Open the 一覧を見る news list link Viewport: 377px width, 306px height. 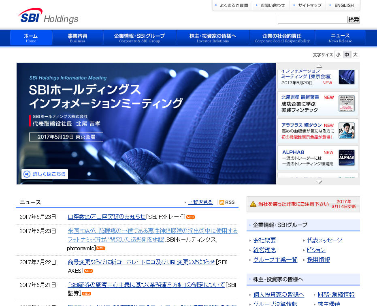[x=200, y=202]
